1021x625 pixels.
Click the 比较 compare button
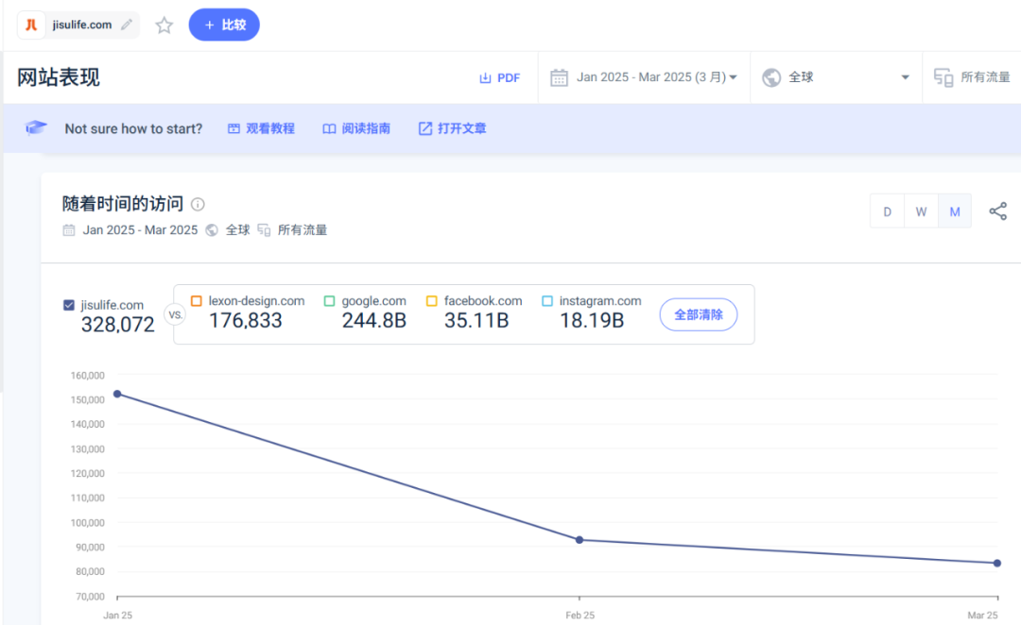click(224, 25)
